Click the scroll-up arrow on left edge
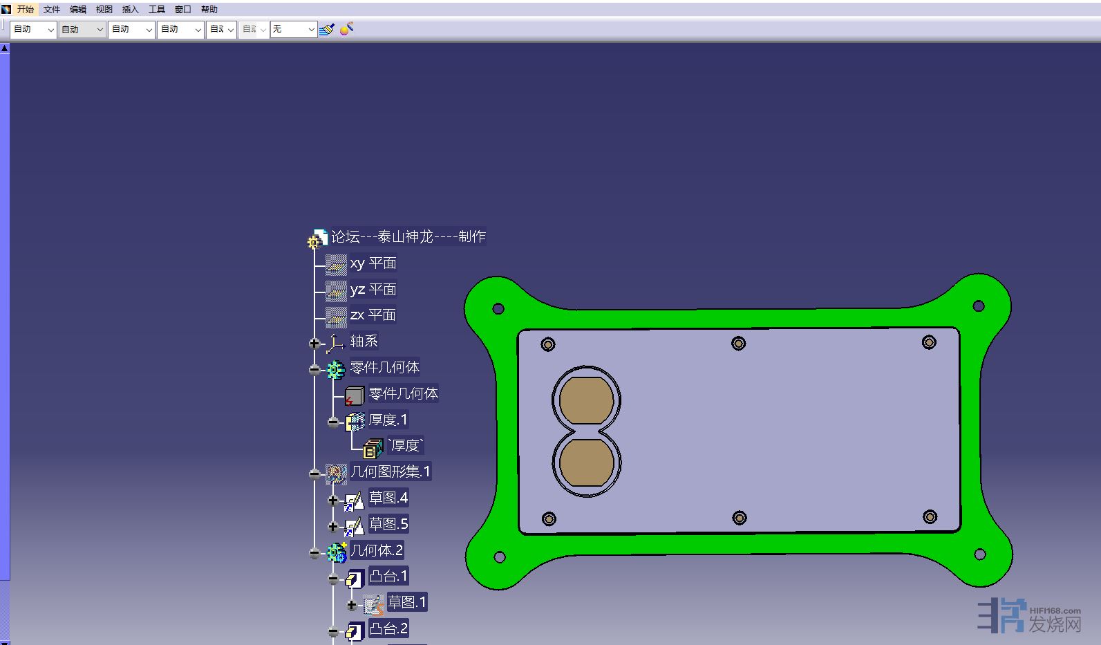Viewport: 1101px width, 645px height. pos(4,48)
